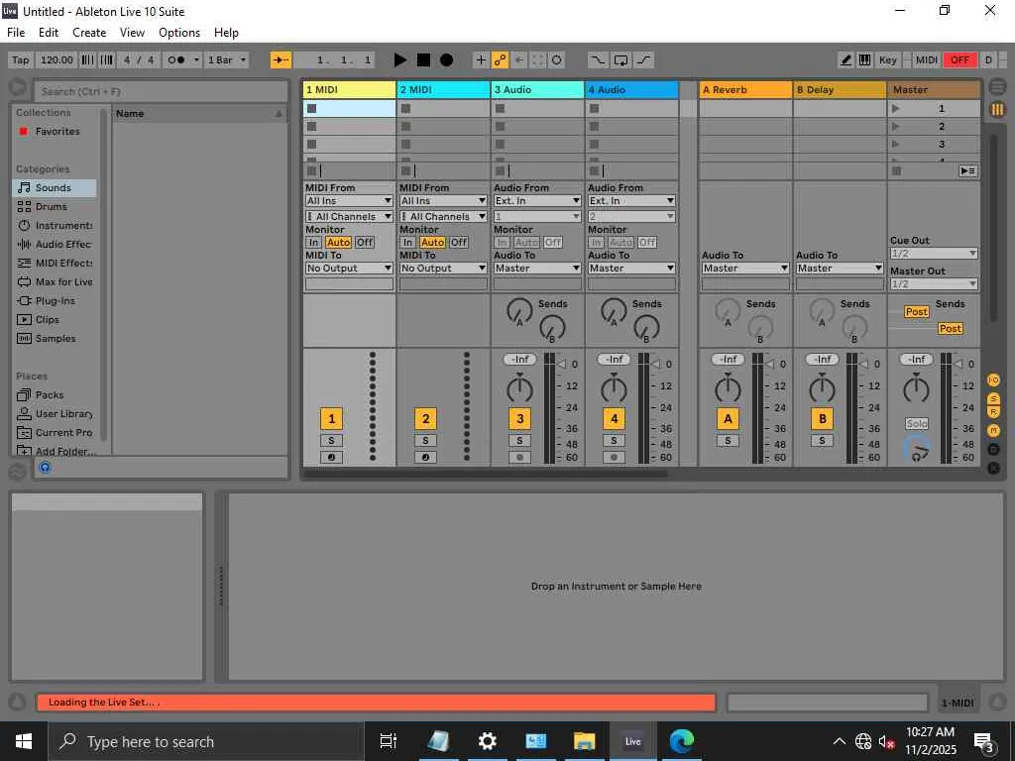Open track 1 All Channels dropdown
This screenshot has width=1015, height=761.
pyautogui.click(x=349, y=217)
